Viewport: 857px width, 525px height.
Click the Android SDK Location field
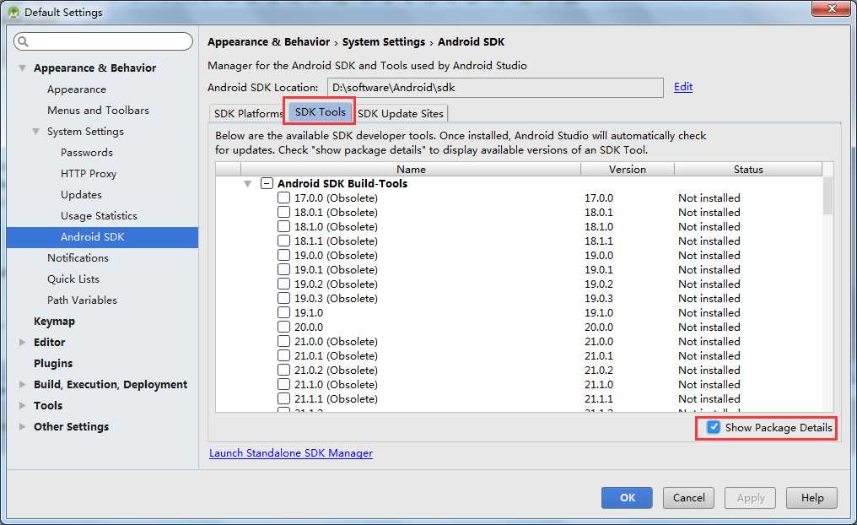pyautogui.click(x=495, y=88)
